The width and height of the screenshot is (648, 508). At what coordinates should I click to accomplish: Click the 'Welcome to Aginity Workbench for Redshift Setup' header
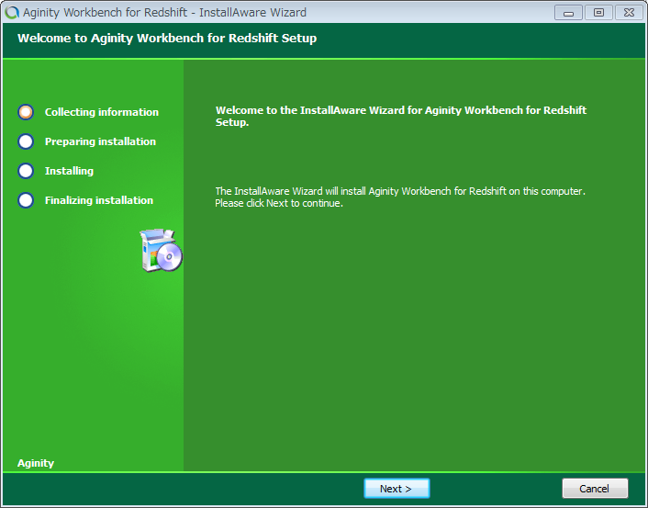167,38
